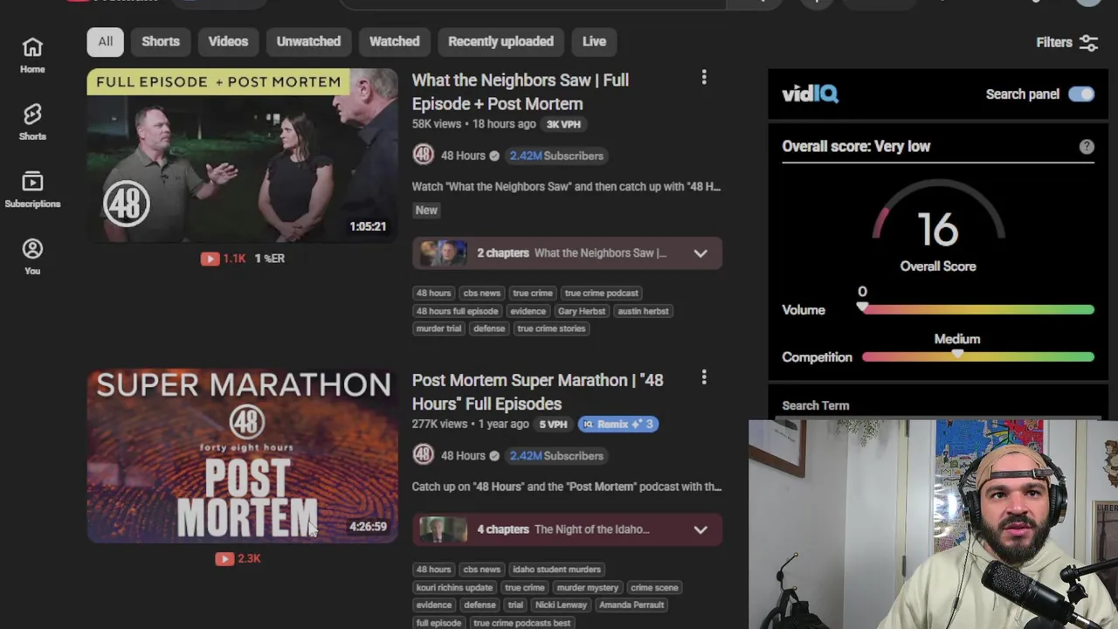
Task: Open the What the Neighbors Saw video title
Action: tap(521, 92)
